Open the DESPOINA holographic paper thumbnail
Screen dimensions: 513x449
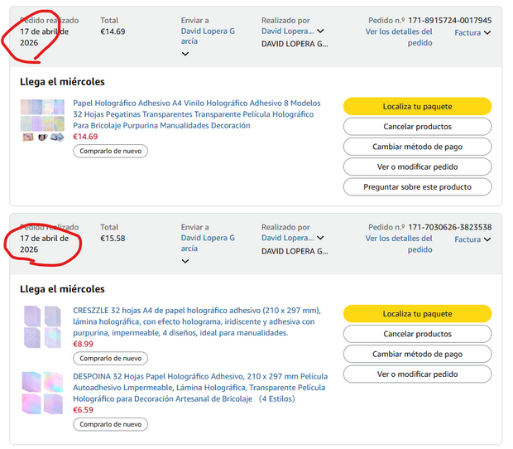point(41,393)
